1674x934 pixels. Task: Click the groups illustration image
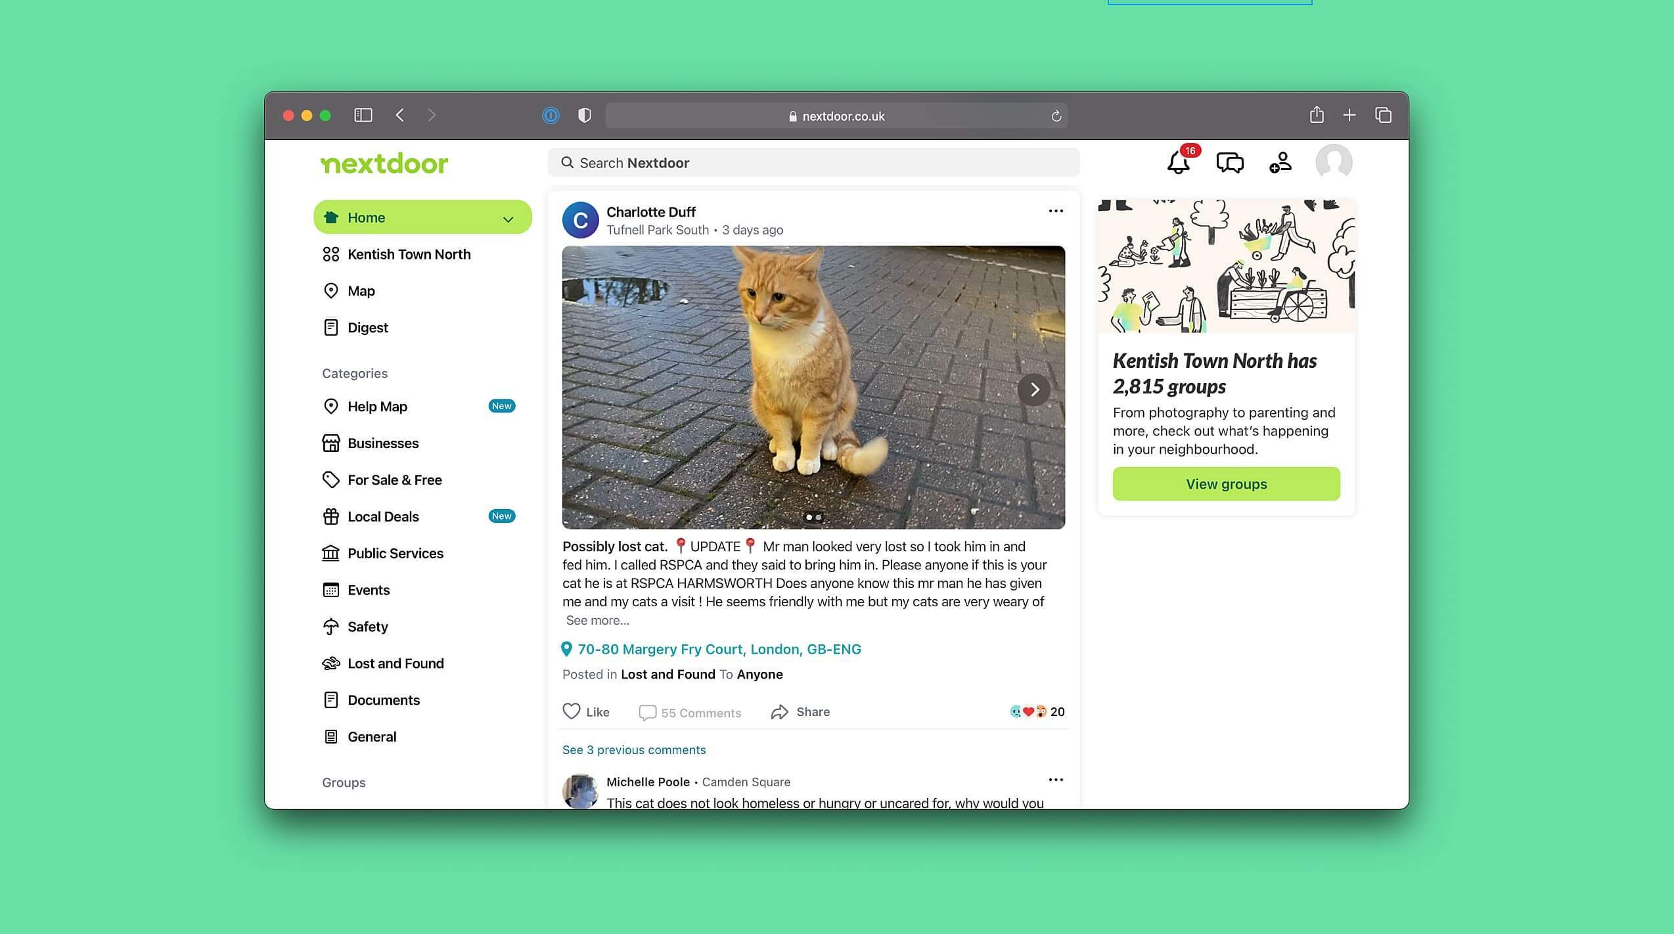[x=1226, y=266]
